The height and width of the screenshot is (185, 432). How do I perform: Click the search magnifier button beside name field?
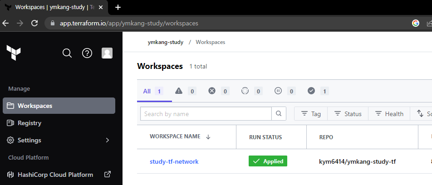click(x=279, y=114)
